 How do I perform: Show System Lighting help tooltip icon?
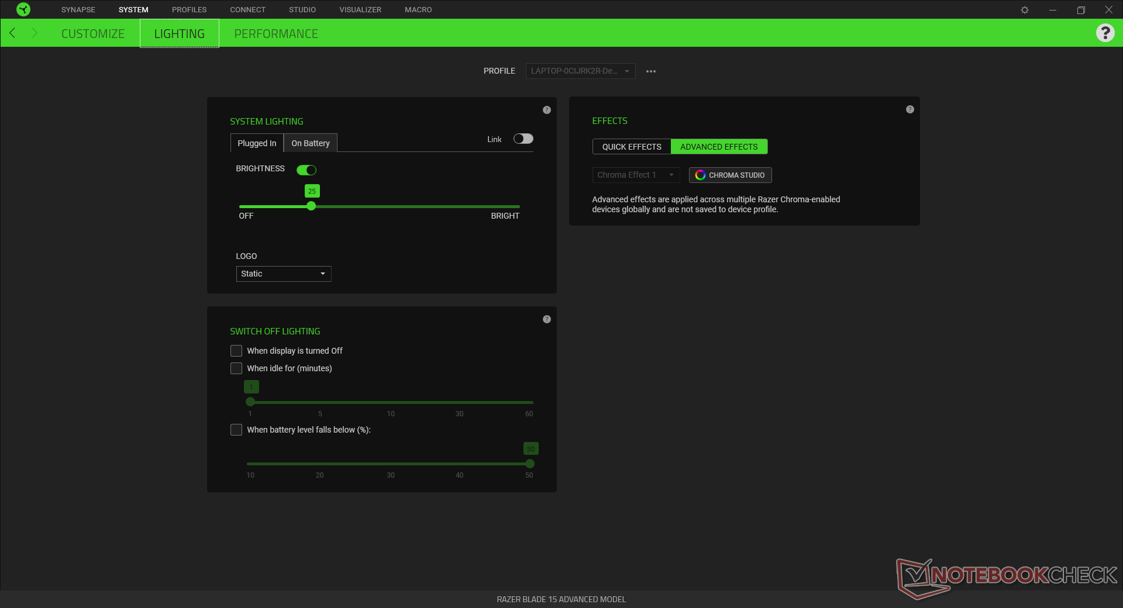coord(547,110)
